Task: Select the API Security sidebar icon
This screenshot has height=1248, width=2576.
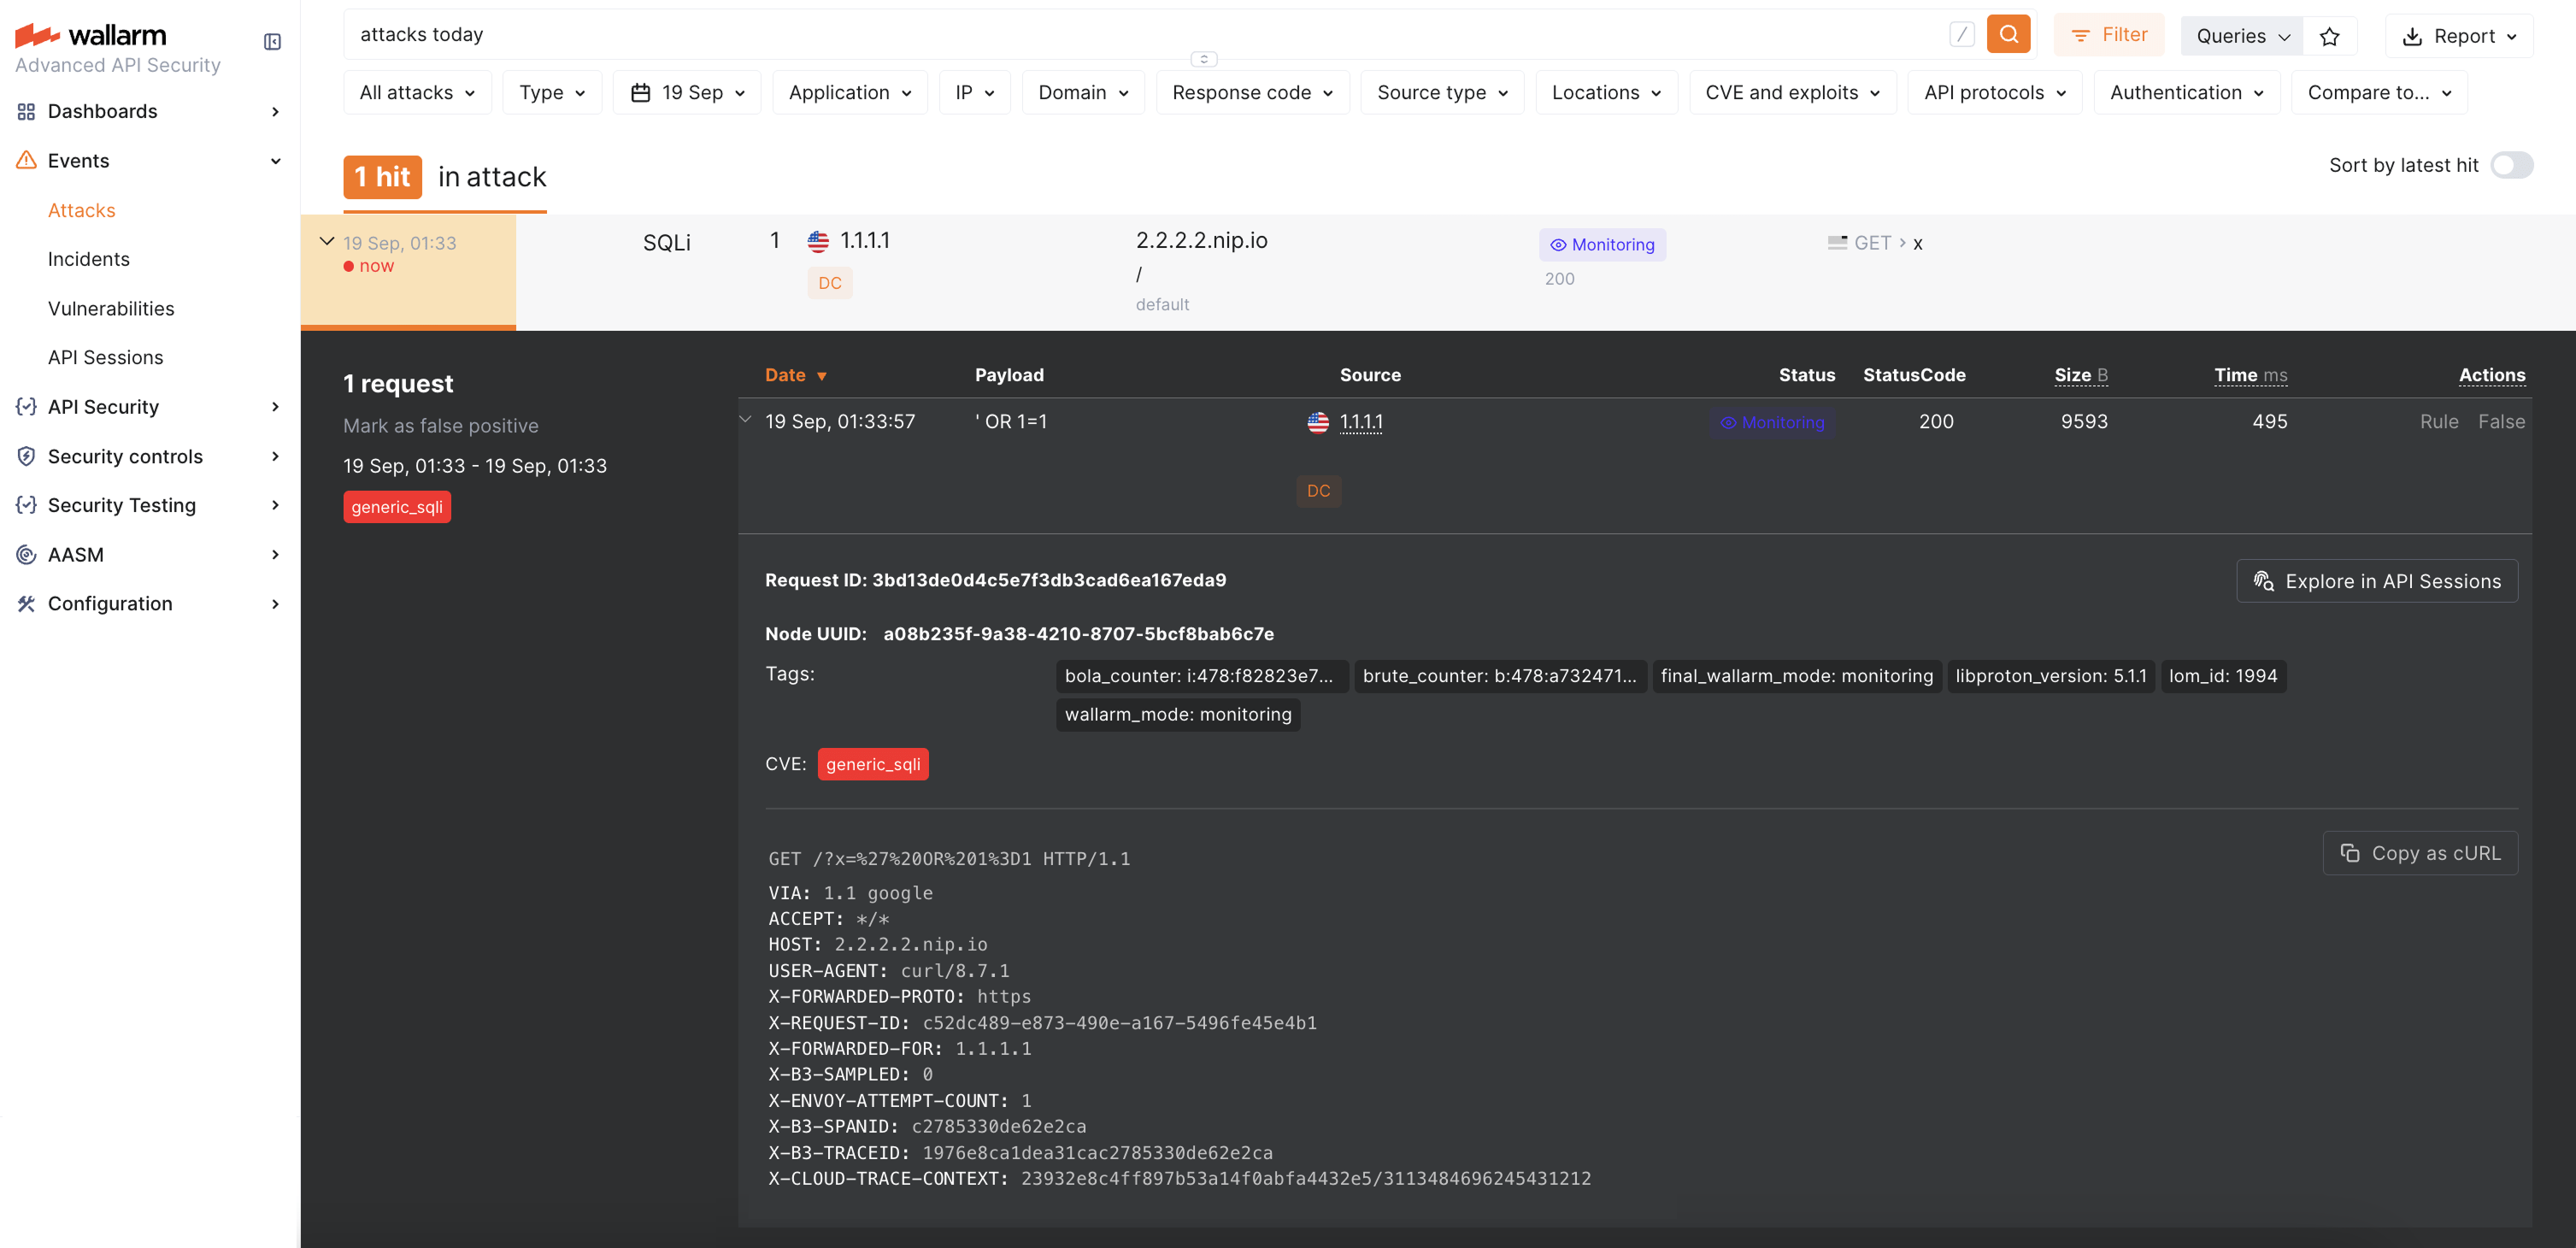Action: coord(25,406)
